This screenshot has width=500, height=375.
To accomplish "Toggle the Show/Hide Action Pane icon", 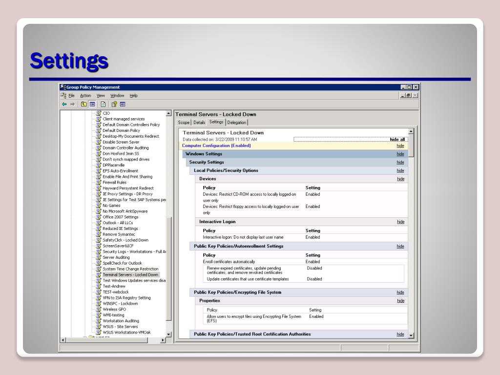I will pos(123,104).
